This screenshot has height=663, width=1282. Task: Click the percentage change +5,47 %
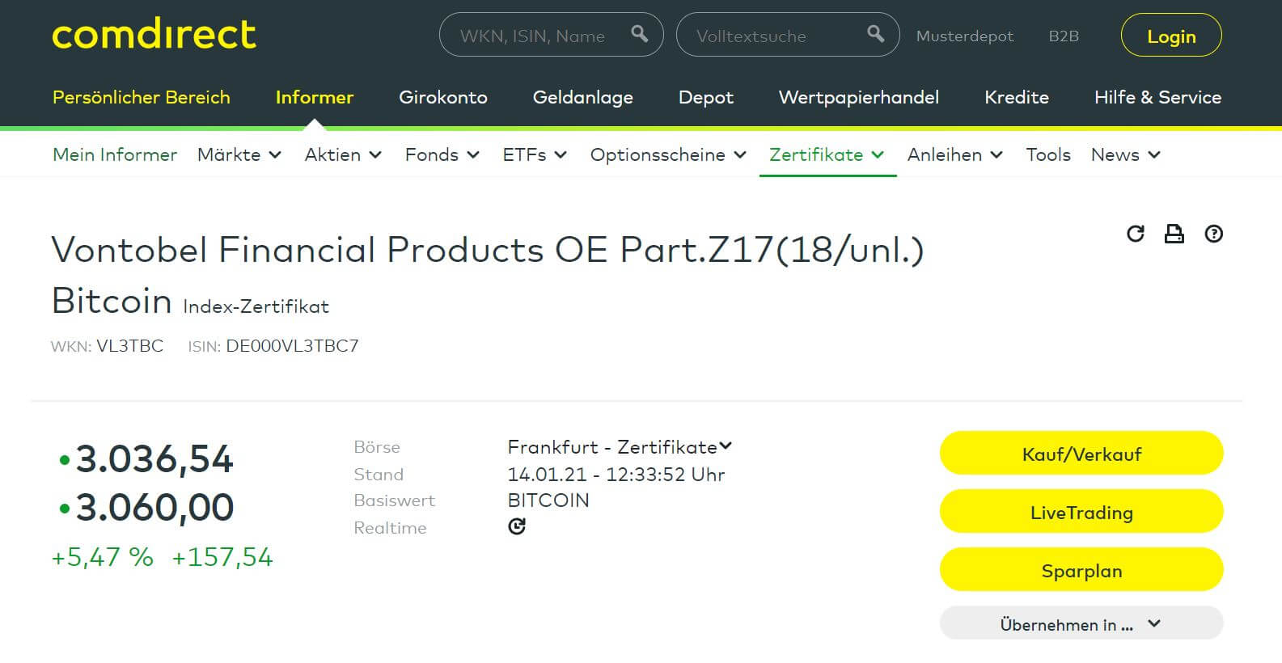(102, 557)
